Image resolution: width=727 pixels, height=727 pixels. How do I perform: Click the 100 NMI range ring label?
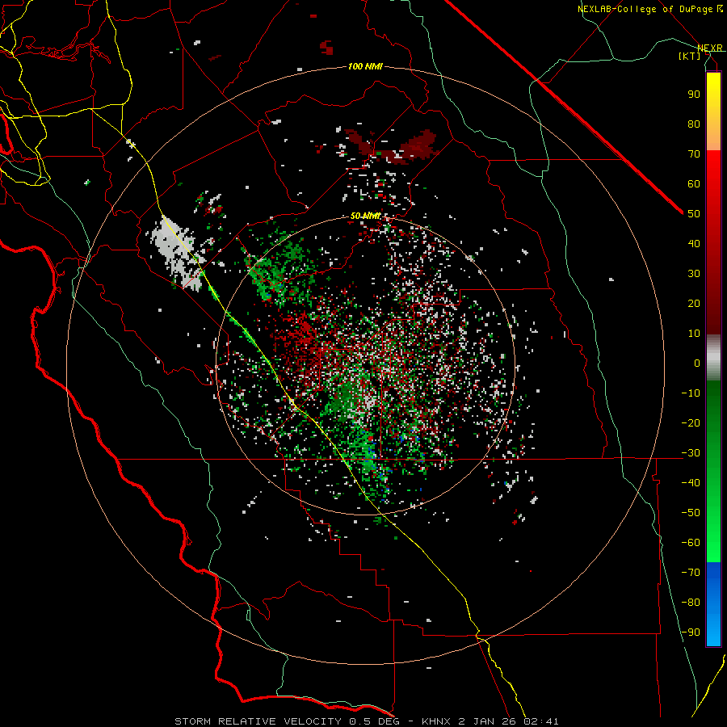(x=365, y=67)
